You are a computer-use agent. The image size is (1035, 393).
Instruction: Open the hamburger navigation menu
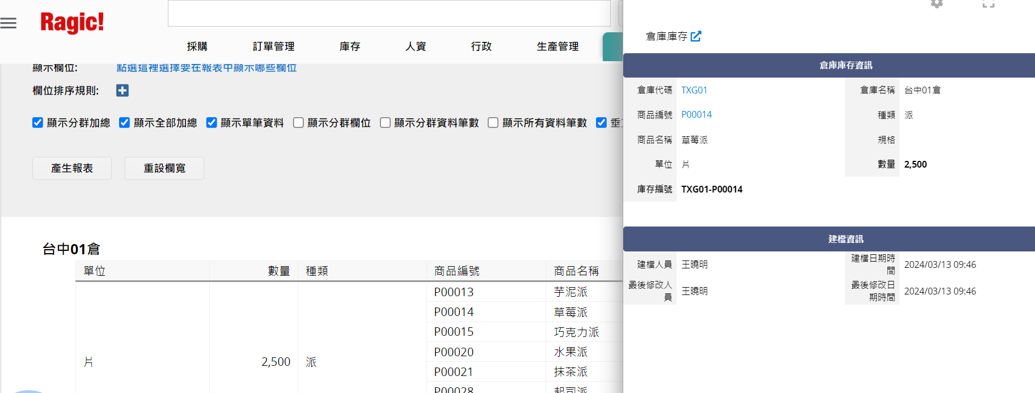9,23
